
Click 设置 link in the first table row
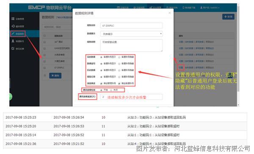coord(181,42)
